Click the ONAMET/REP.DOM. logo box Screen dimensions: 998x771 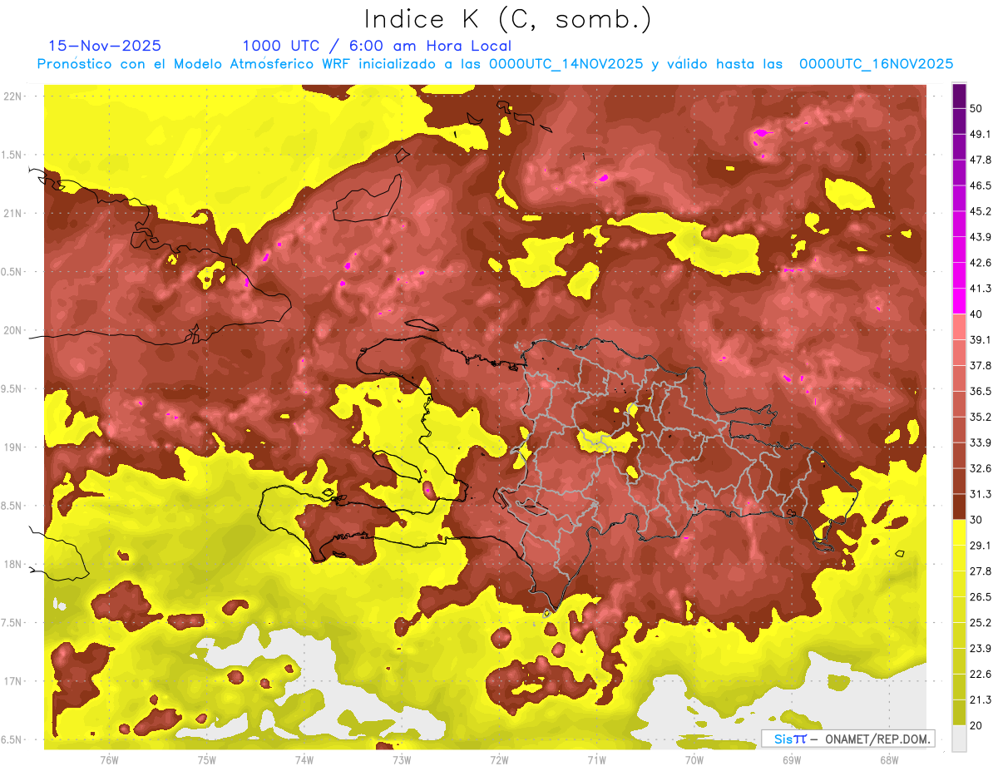click(x=847, y=739)
